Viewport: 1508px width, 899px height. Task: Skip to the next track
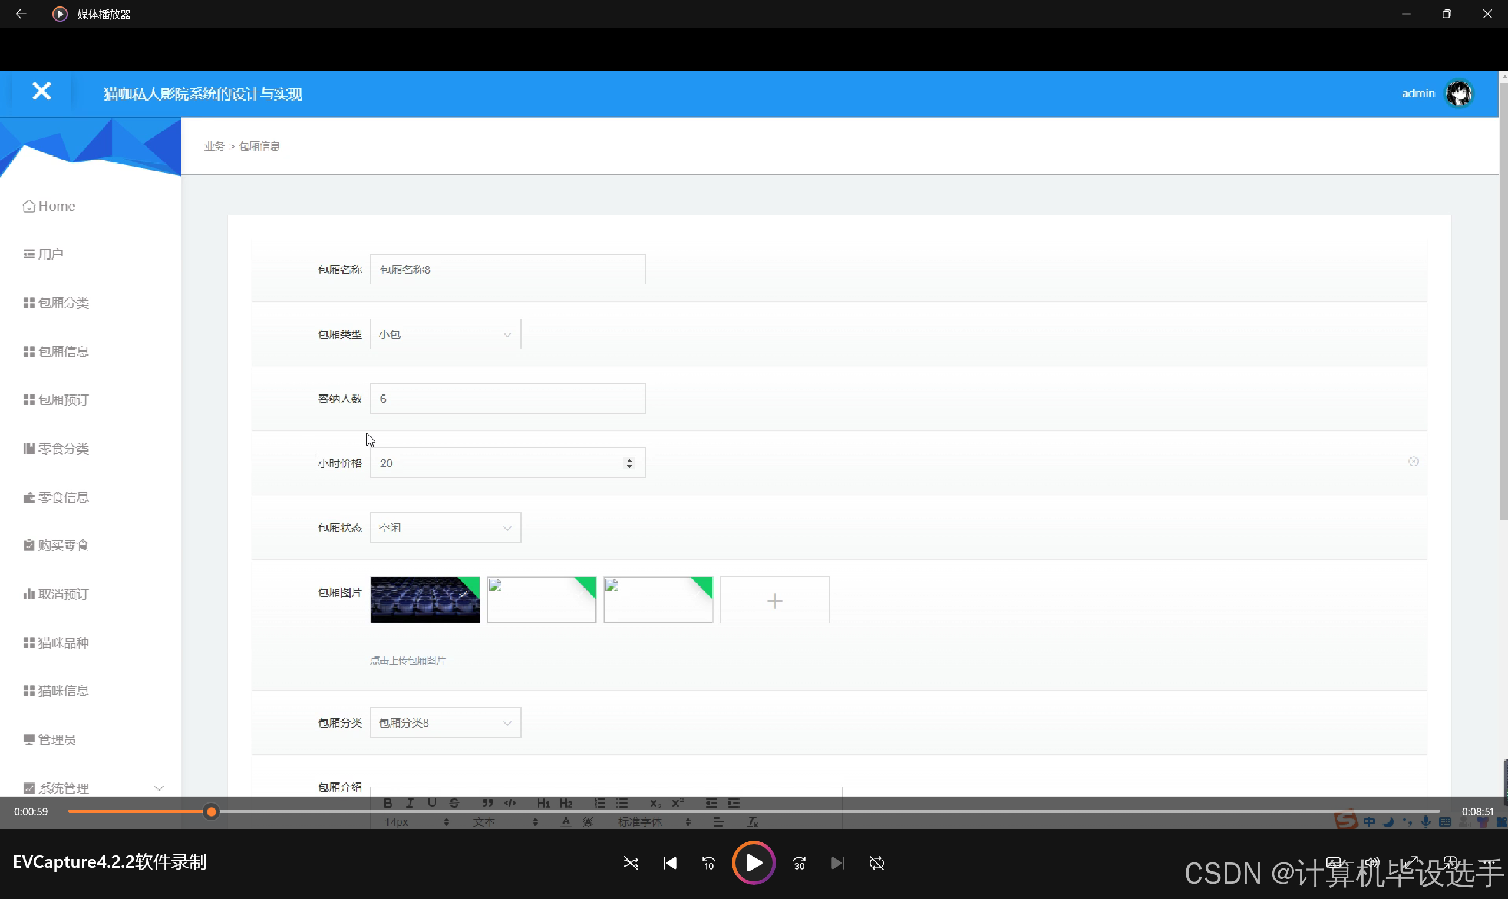pos(838,863)
